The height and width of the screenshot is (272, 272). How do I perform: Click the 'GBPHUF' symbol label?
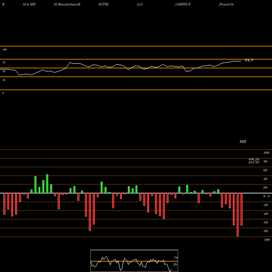point(183,4)
